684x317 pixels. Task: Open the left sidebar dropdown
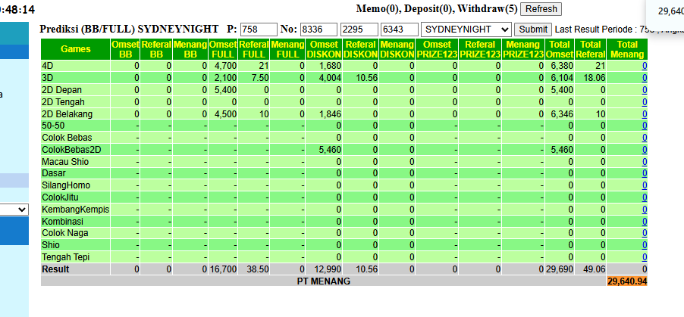(14, 210)
